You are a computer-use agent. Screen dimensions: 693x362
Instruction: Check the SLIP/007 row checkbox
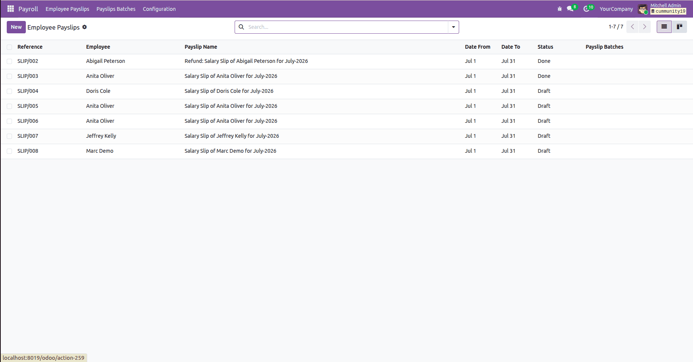point(9,136)
